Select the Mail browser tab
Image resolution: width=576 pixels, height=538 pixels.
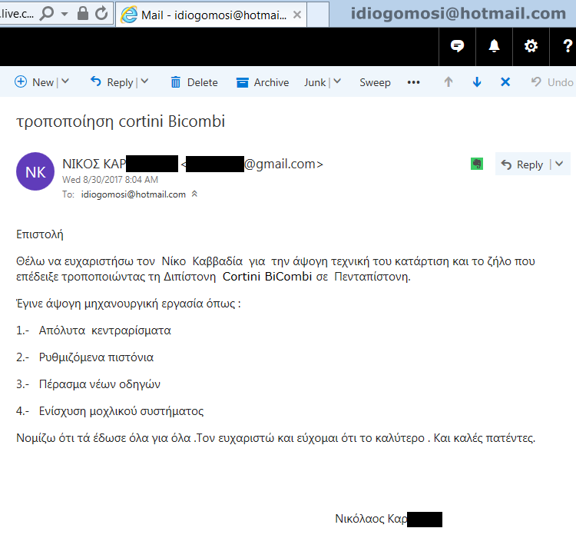tap(211, 15)
